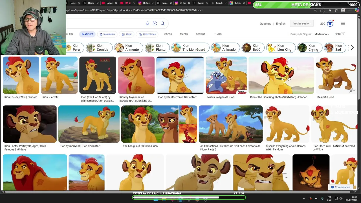Open the Crear tab
The height and width of the screenshot is (203, 361).
coord(127,34)
